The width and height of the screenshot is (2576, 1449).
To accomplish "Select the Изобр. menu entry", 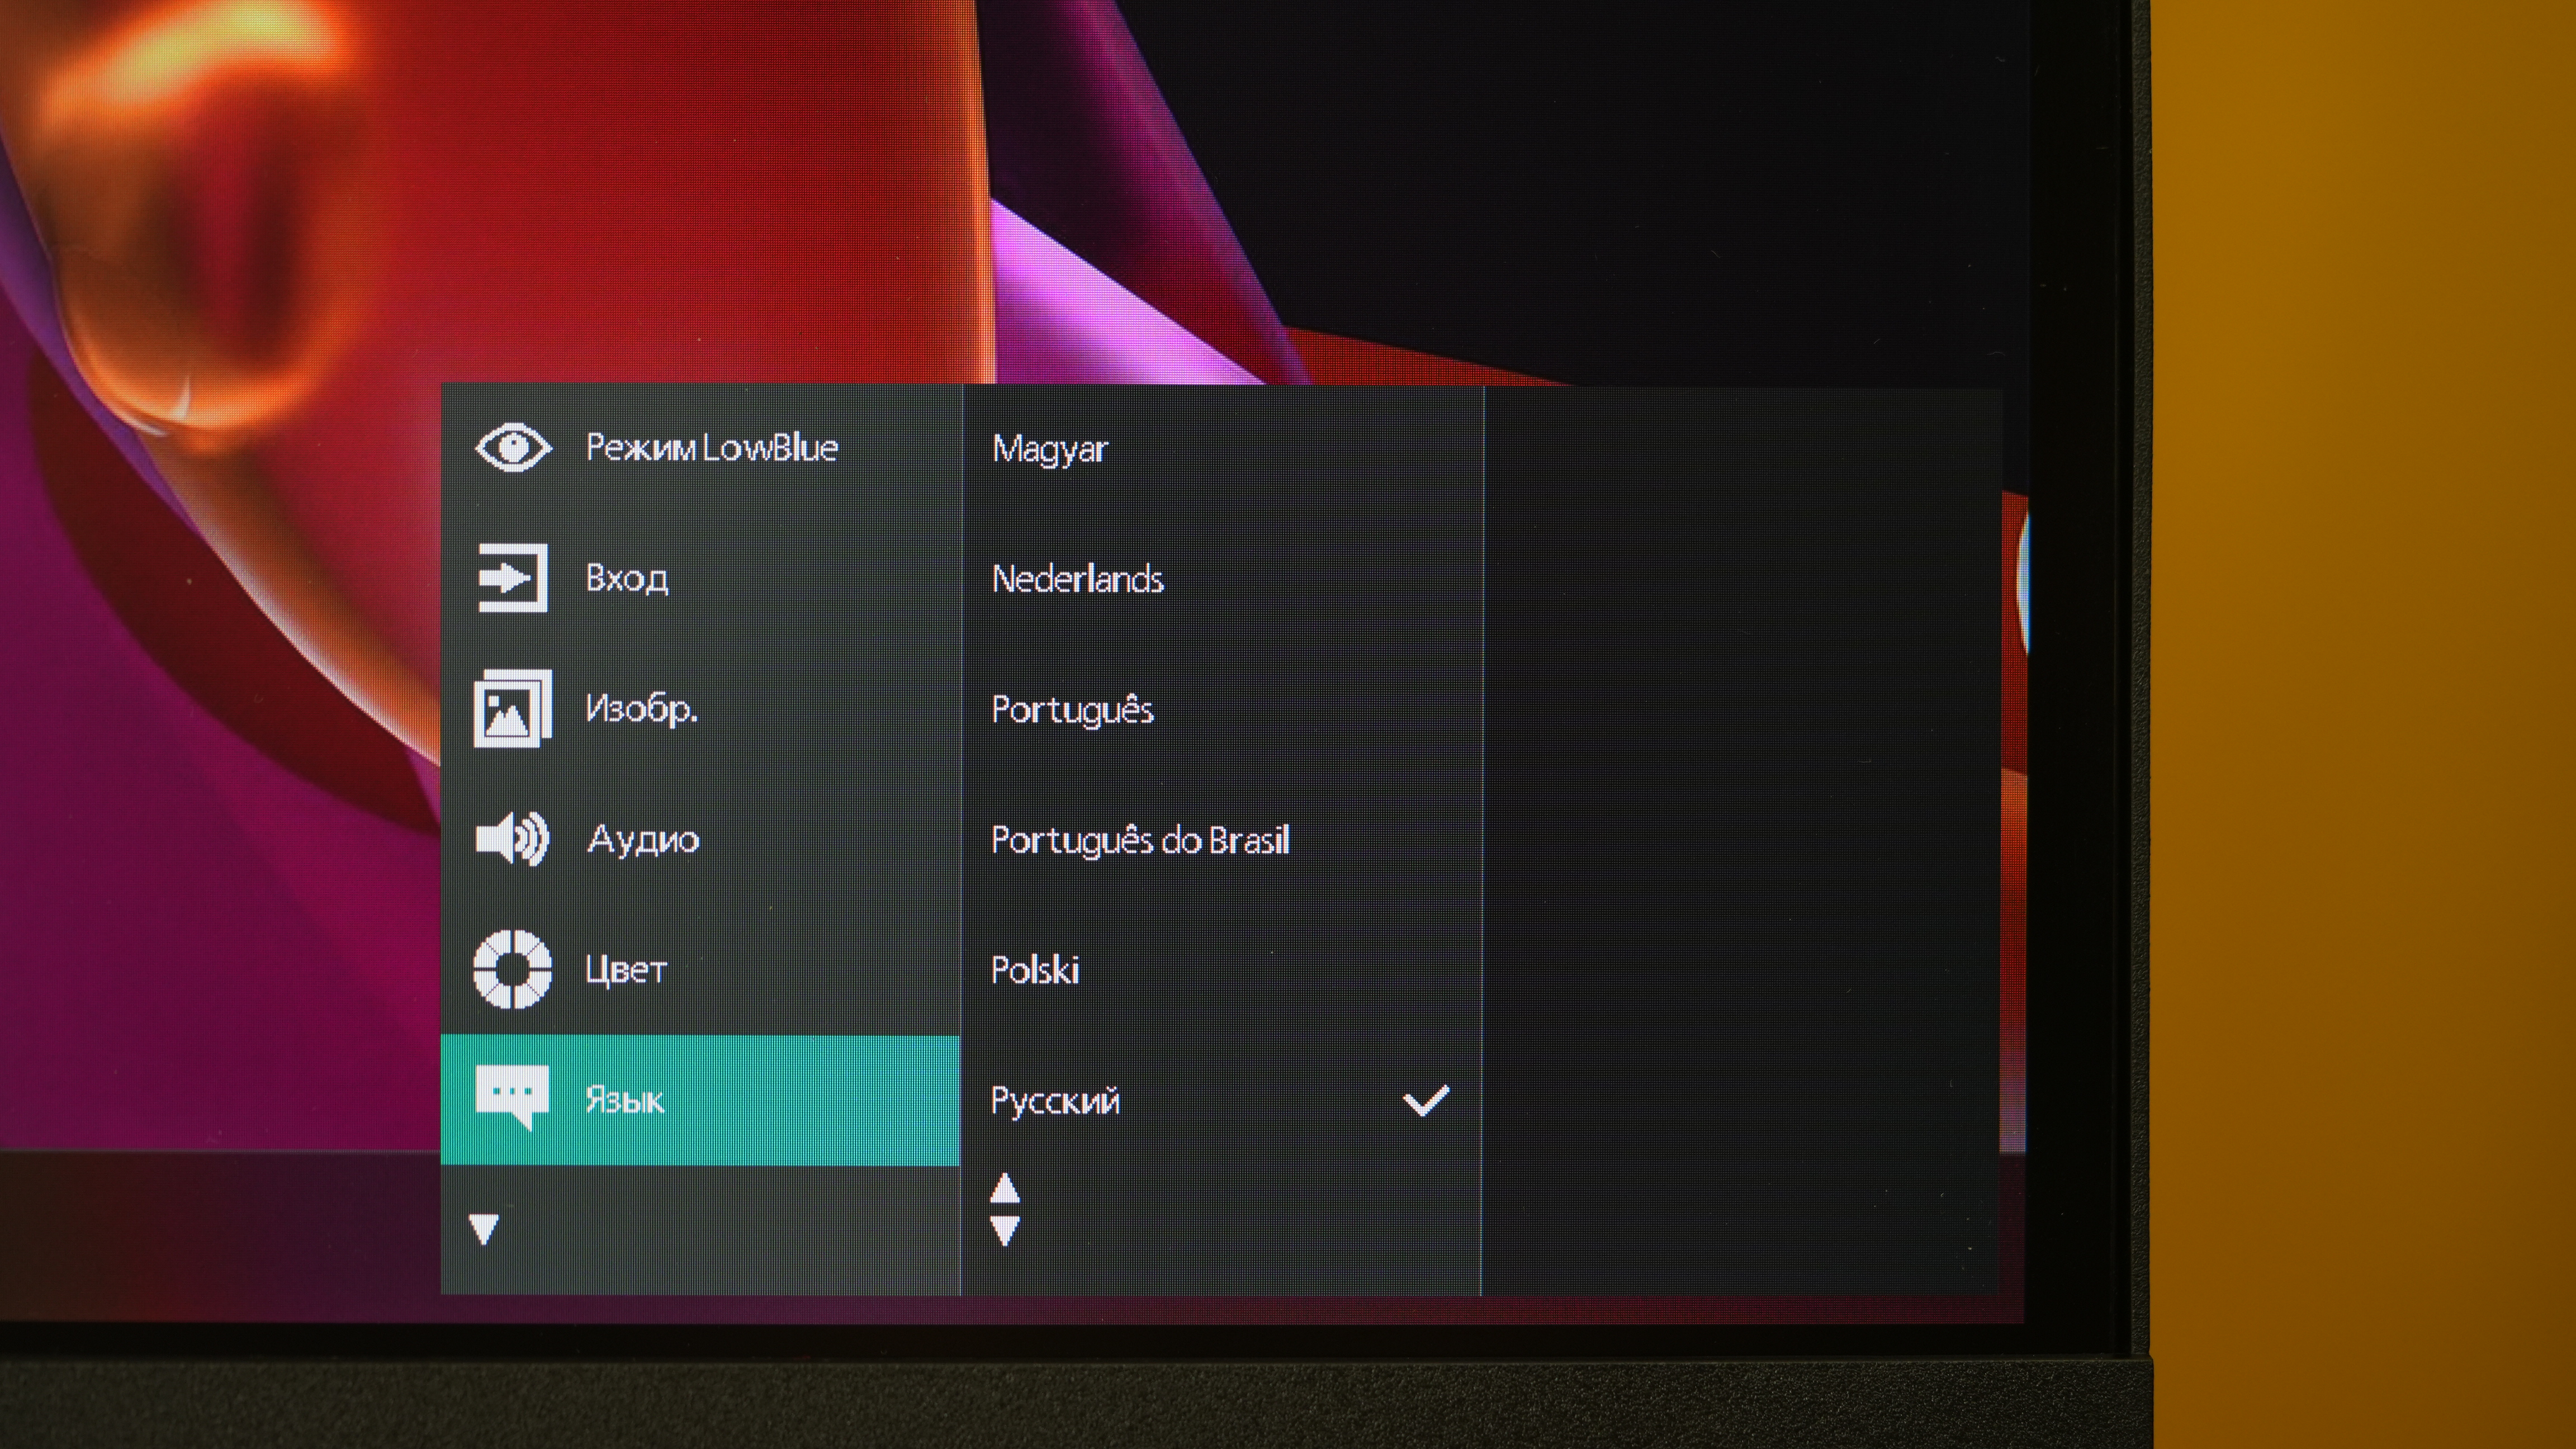I will 641,708.
